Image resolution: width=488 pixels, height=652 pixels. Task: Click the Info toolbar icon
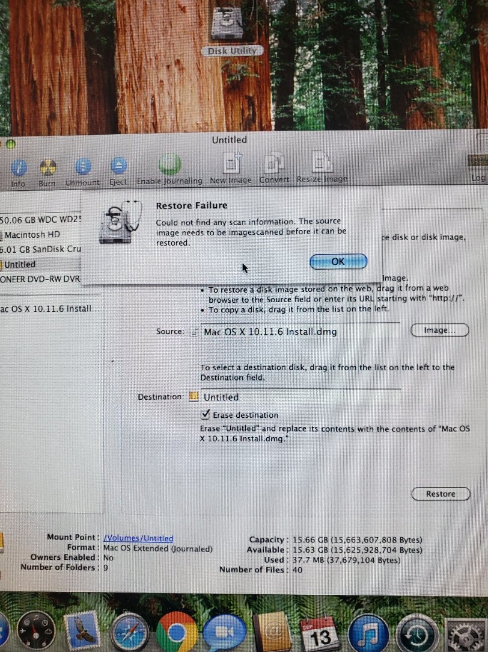[18, 167]
